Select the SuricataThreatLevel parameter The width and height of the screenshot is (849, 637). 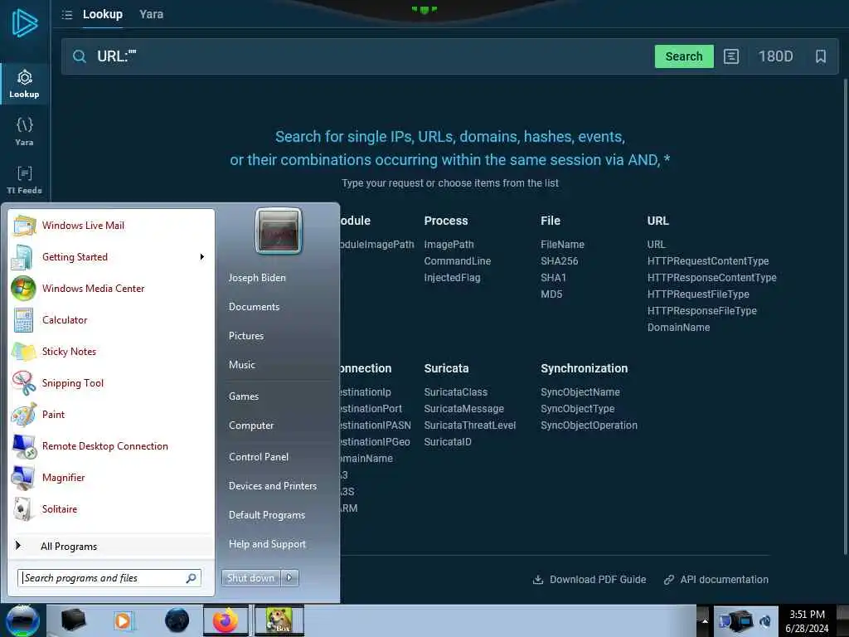(470, 425)
